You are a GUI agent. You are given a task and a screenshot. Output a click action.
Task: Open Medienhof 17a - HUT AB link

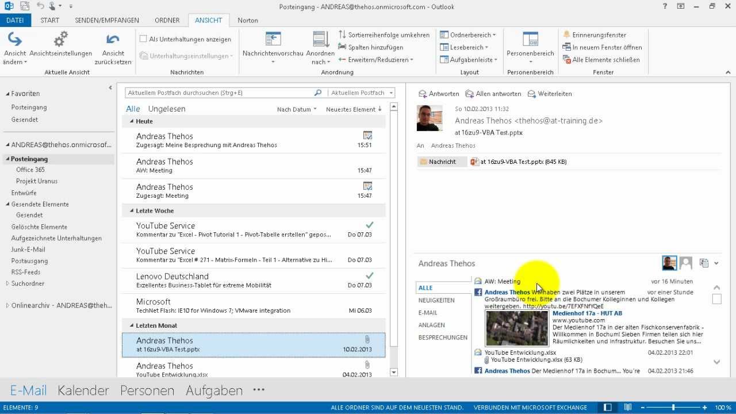(x=587, y=313)
